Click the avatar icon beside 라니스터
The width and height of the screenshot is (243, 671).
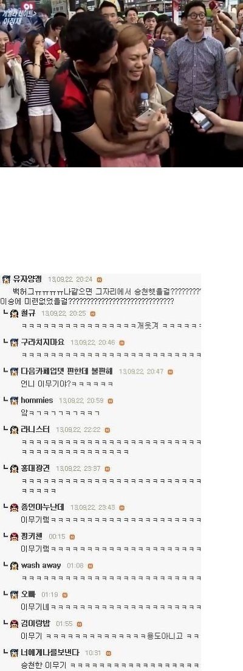tap(14, 429)
